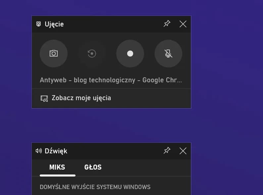Open the Zobacz moje ujęcia link
Viewport: 263px width, 195px height.
(x=81, y=98)
